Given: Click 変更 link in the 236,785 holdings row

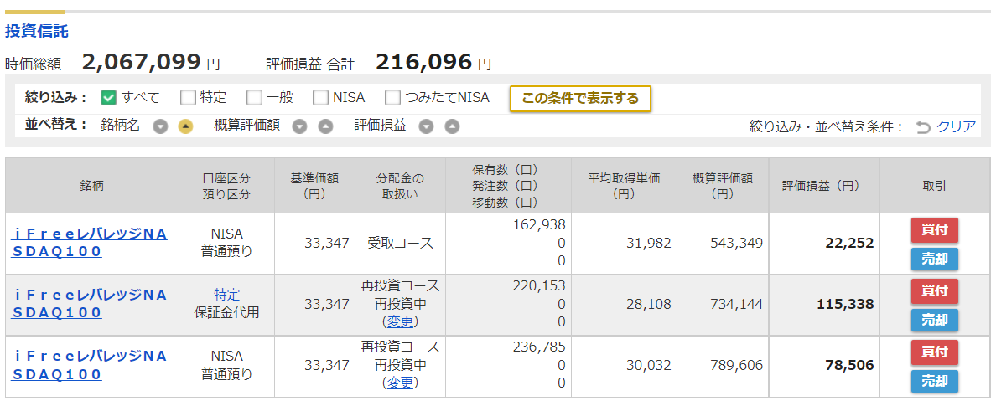Looking at the screenshot, I should pyautogui.click(x=400, y=383).
